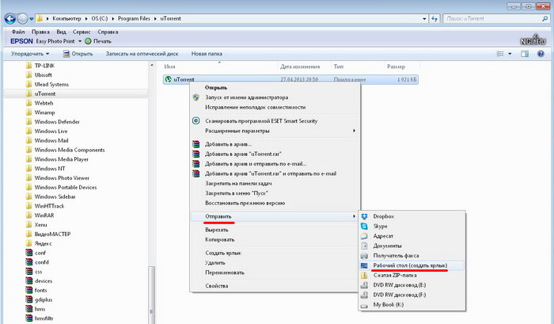Viewport: 554px width, 324px height.
Task: Click the shield icon for run as administrator
Action: pyautogui.click(x=196, y=97)
